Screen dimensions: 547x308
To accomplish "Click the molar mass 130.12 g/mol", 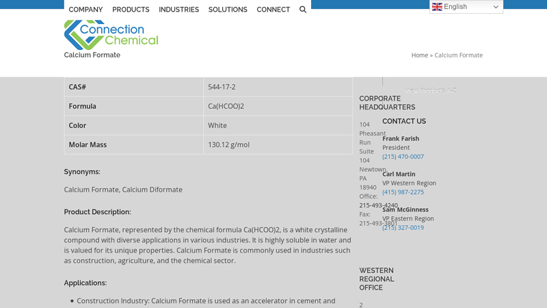I will click(229, 144).
